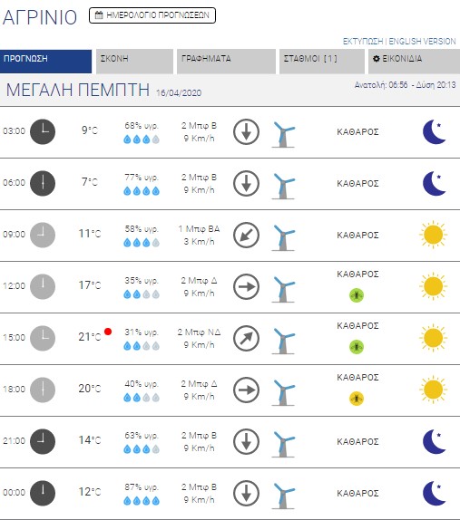Viewport: 460px width, 520px height.
Task: Click the ΜΕΓΑΛΗ ΠΕΜΠΤΗ day heading
Action: (x=78, y=90)
